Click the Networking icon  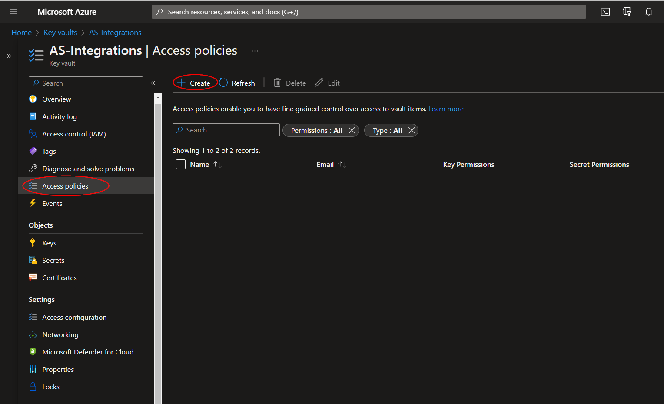[33, 334]
